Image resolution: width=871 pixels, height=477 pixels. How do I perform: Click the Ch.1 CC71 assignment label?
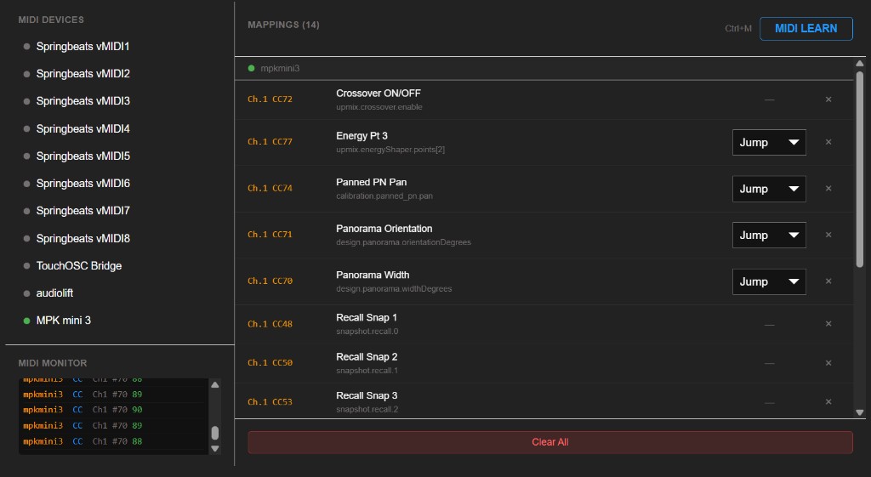pyautogui.click(x=270, y=235)
